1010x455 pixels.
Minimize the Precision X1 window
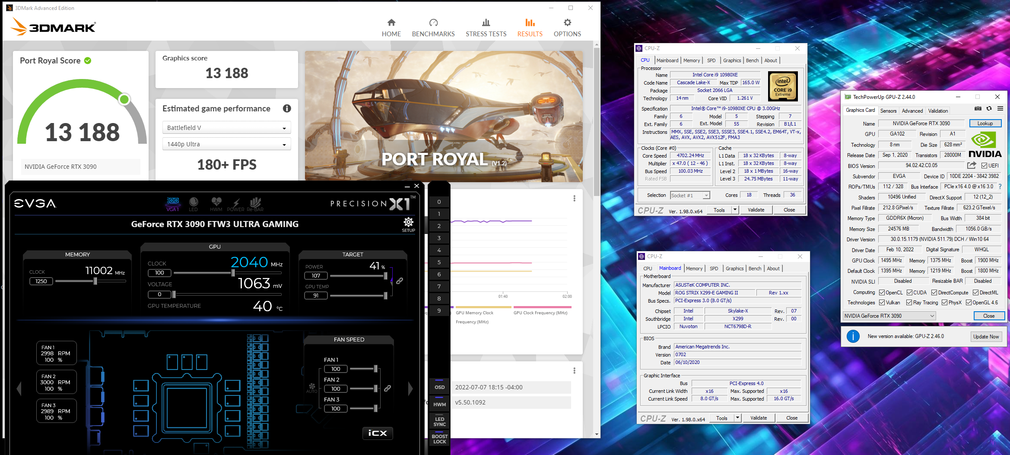click(x=407, y=186)
